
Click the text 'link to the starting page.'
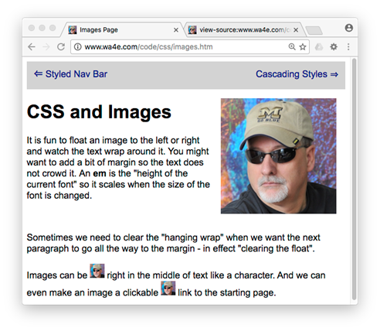227,293
